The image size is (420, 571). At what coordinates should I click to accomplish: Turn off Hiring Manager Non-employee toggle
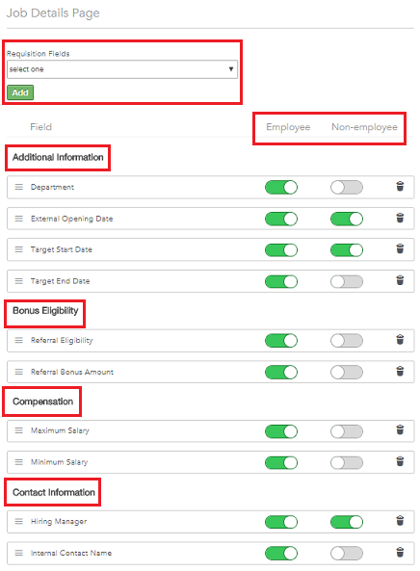tap(347, 522)
